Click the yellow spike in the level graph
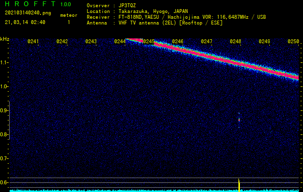Image resolution: width=303 pixels, height=192 pixels. [239, 184]
